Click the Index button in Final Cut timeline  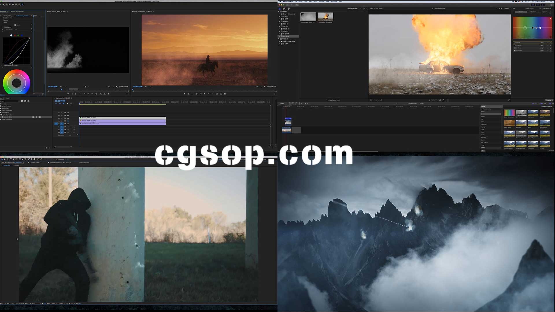282,103
